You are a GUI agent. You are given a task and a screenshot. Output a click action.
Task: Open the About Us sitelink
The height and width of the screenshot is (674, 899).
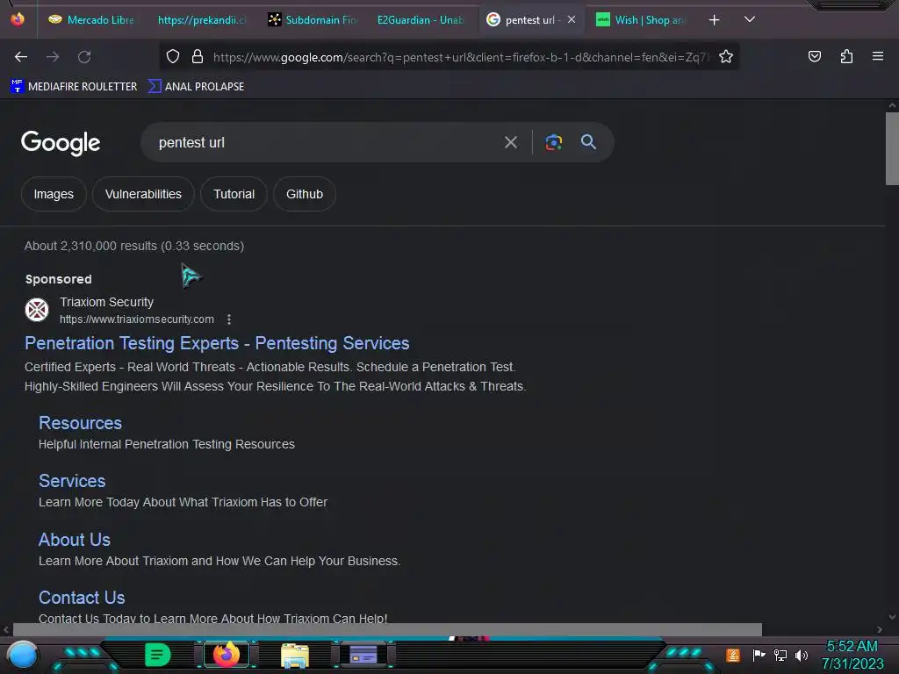pos(75,540)
